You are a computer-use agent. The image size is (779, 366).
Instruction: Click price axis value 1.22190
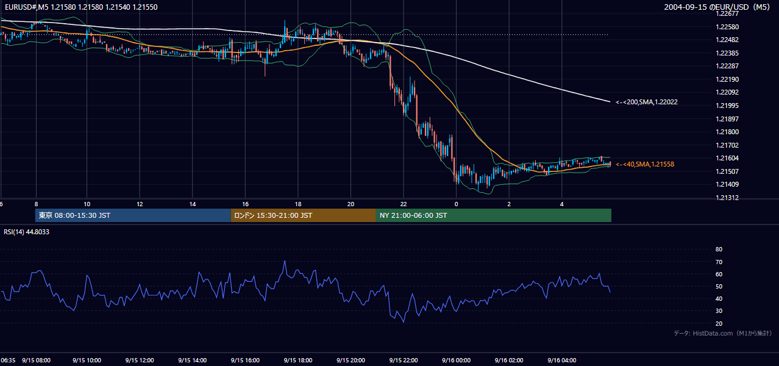(726, 79)
